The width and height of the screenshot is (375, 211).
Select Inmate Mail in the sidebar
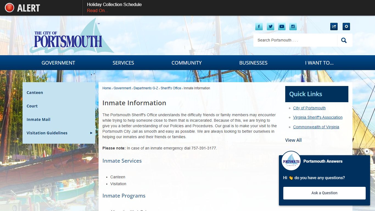pos(38,120)
